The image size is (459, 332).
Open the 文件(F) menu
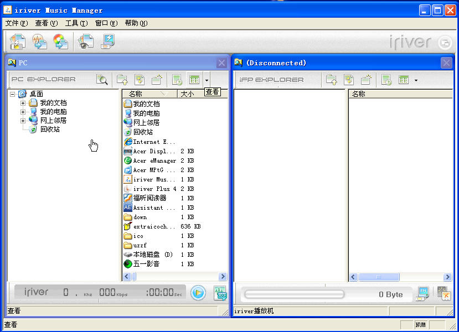point(17,23)
